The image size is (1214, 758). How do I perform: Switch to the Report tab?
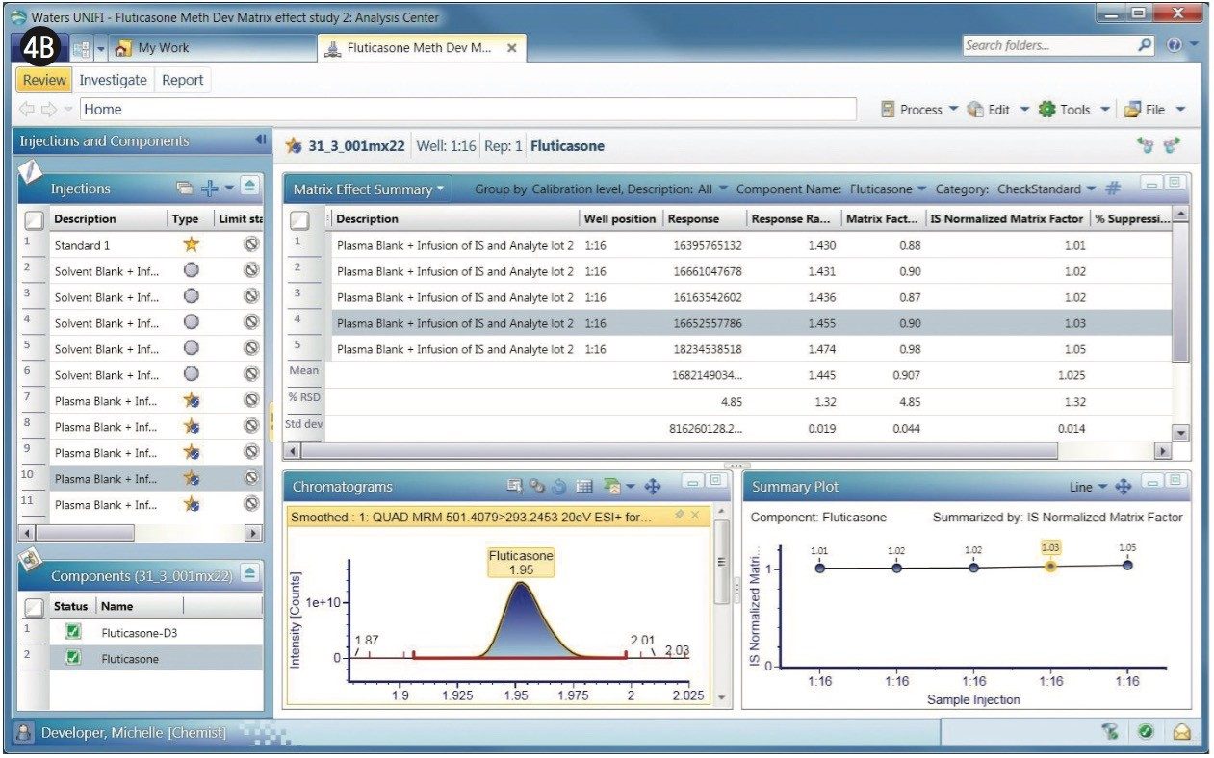point(182,80)
